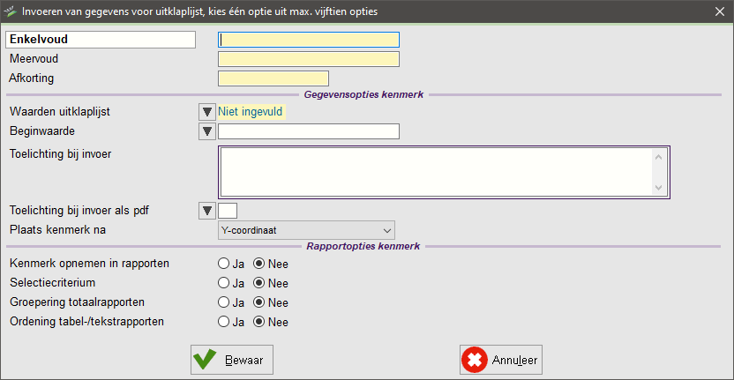The width and height of the screenshot is (734, 380).
Task: Open the Beginwaarde arrow button
Action: point(206,131)
